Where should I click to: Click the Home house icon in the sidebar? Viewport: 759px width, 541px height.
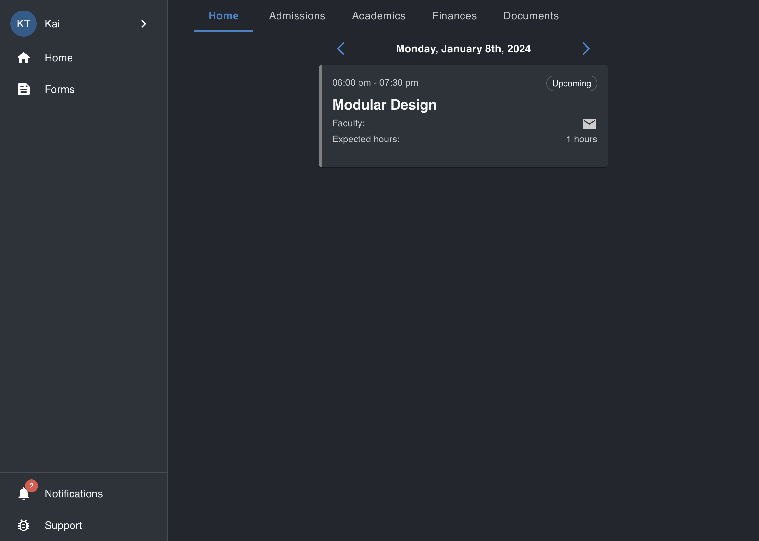24,58
